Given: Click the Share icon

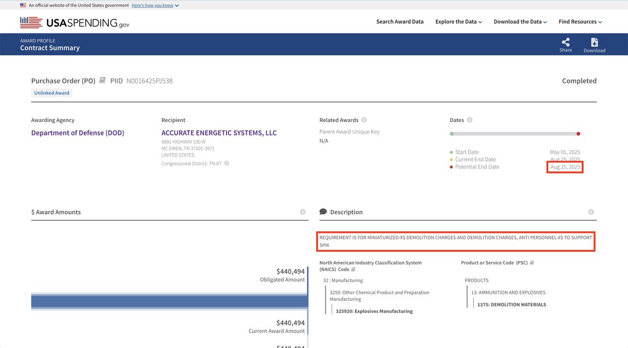Looking at the screenshot, I should click(x=565, y=42).
